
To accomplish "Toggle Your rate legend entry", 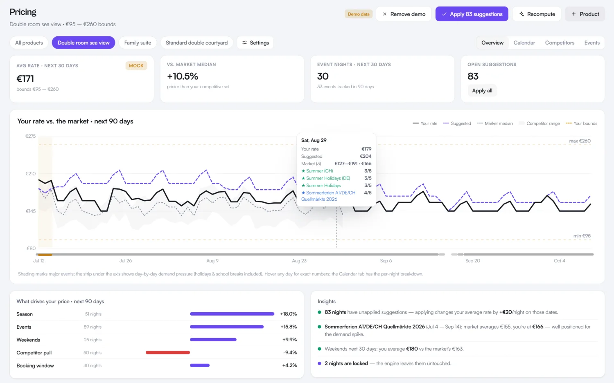I will [425, 123].
